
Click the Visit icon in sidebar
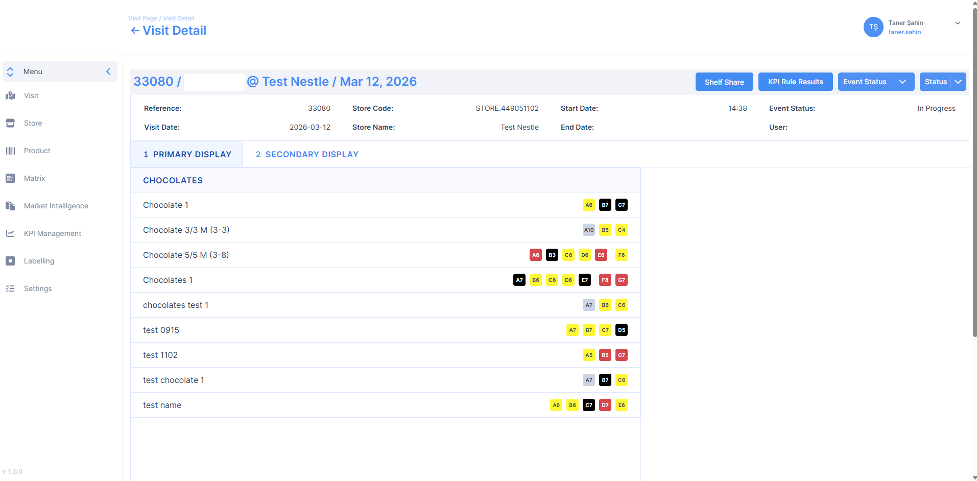(x=10, y=95)
